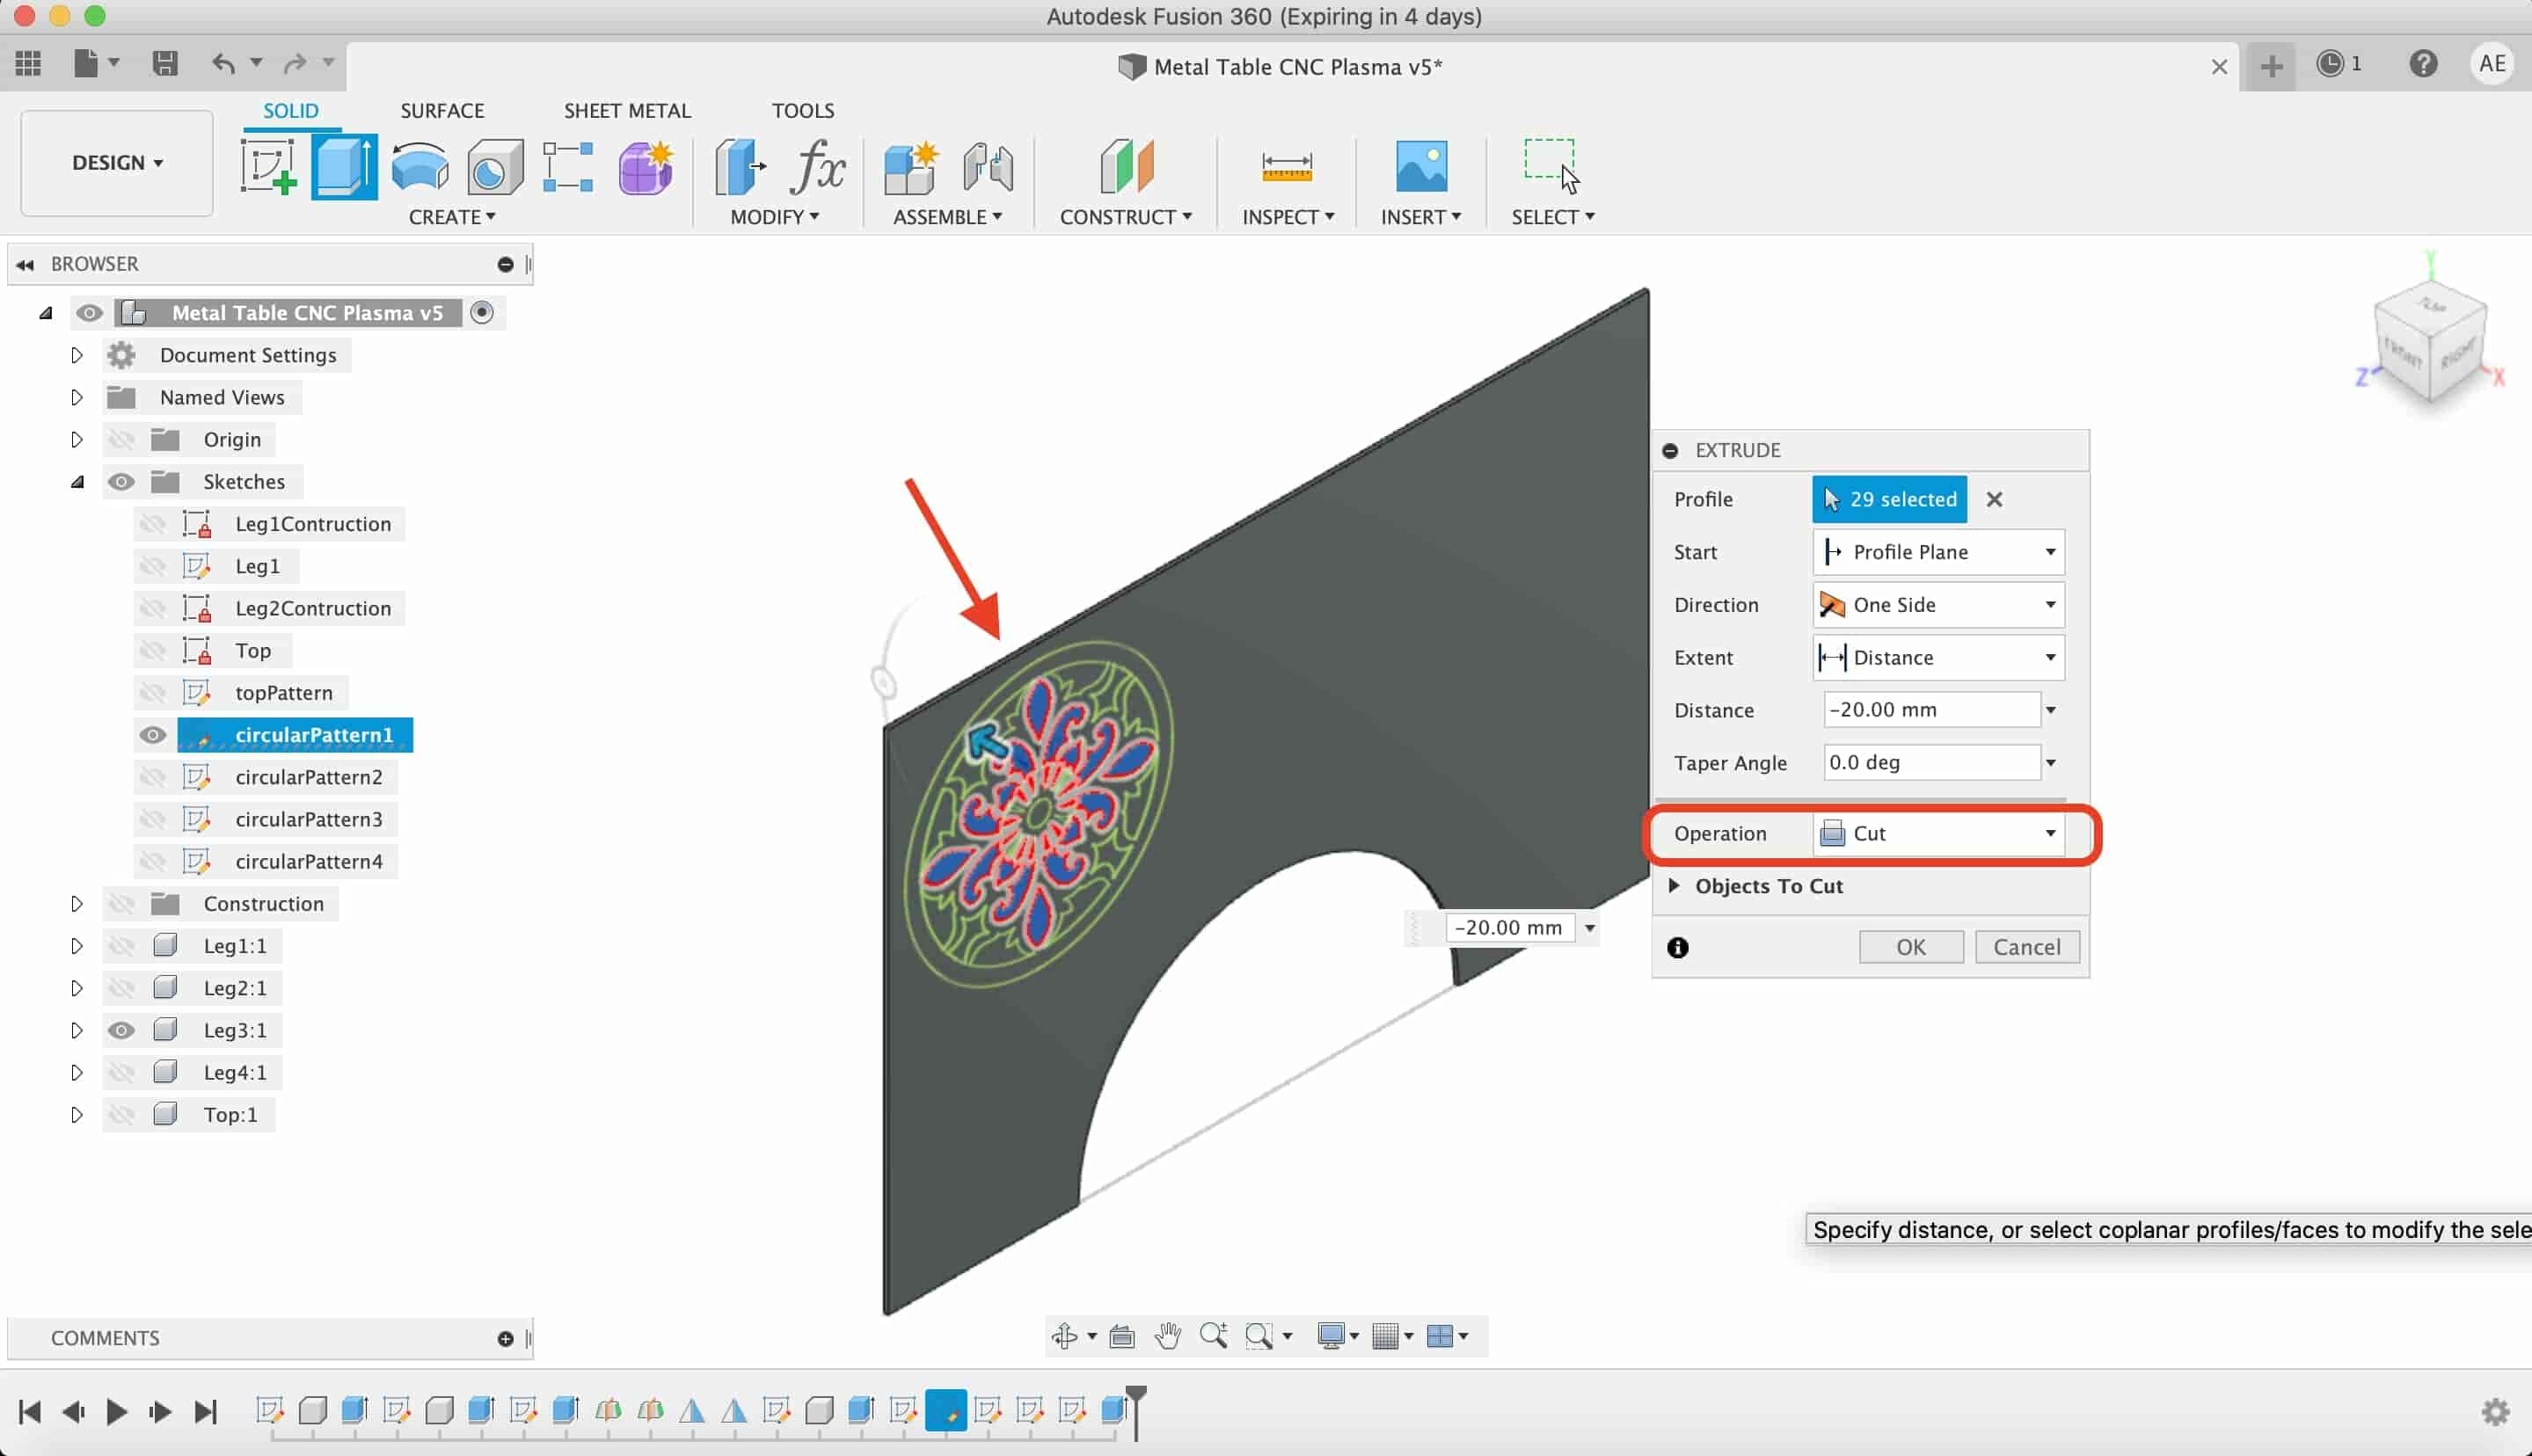2532x1456 pixels.
Task: Click Cancel in Extrude dialog
Action: [x=2027, y=947]
